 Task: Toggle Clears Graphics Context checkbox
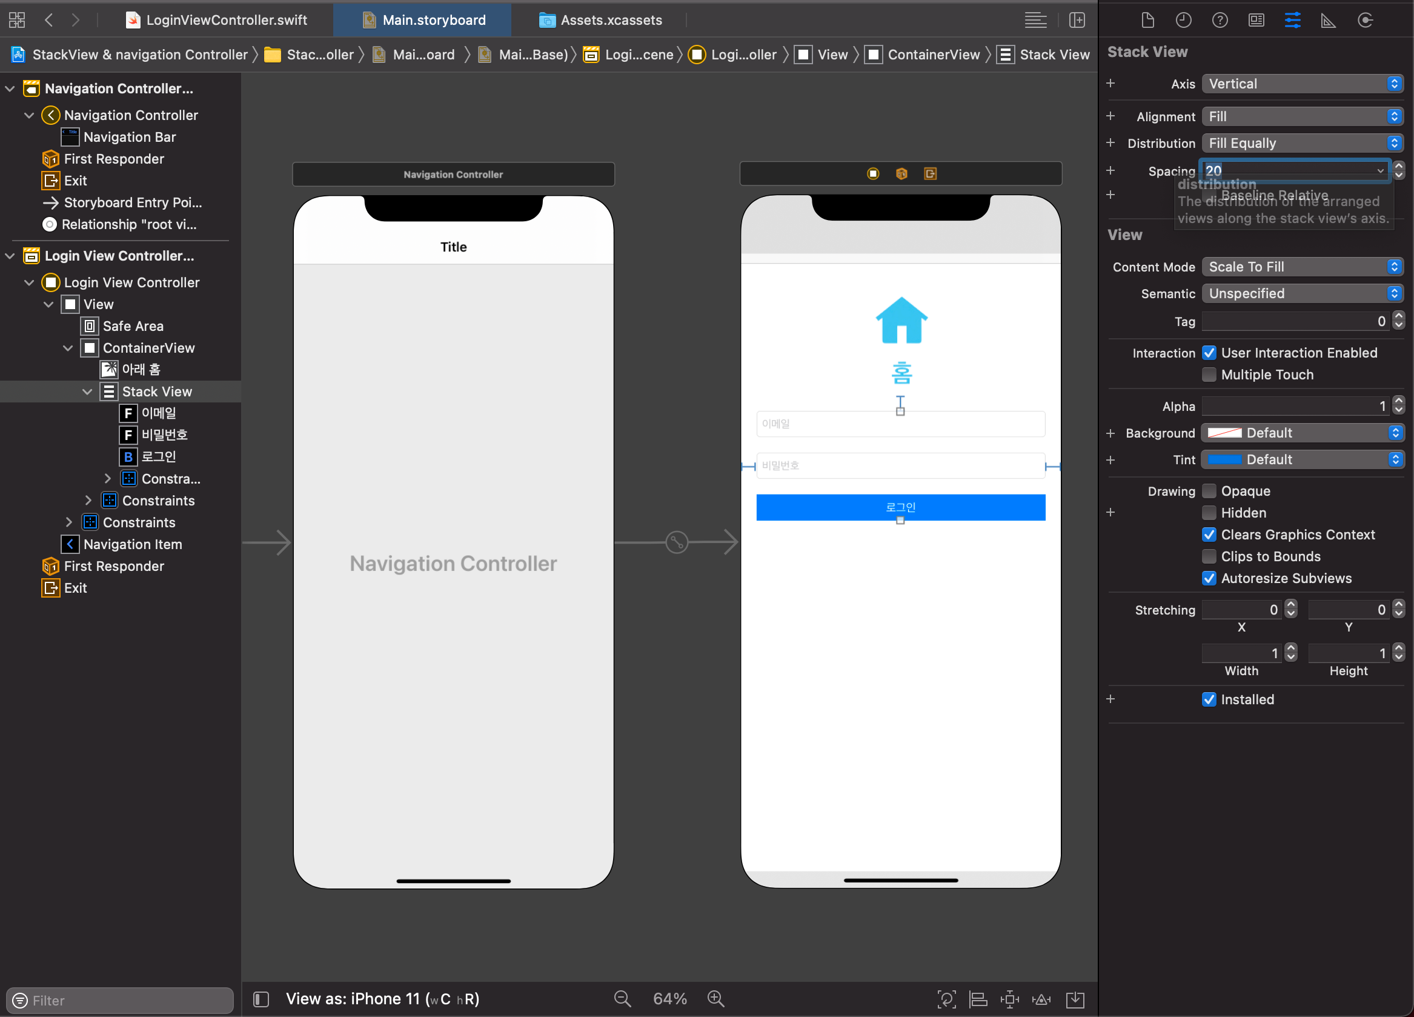[x=1209, y=535]
